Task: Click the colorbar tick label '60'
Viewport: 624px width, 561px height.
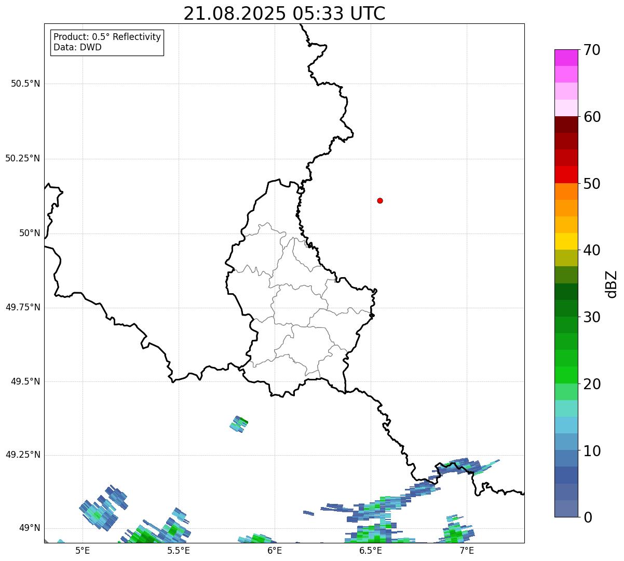Action: click(592, 117)
